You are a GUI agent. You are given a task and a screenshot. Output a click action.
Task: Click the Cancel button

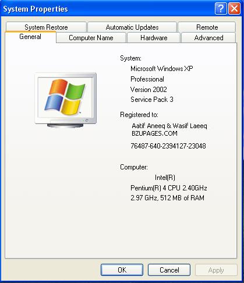(169, 270)
